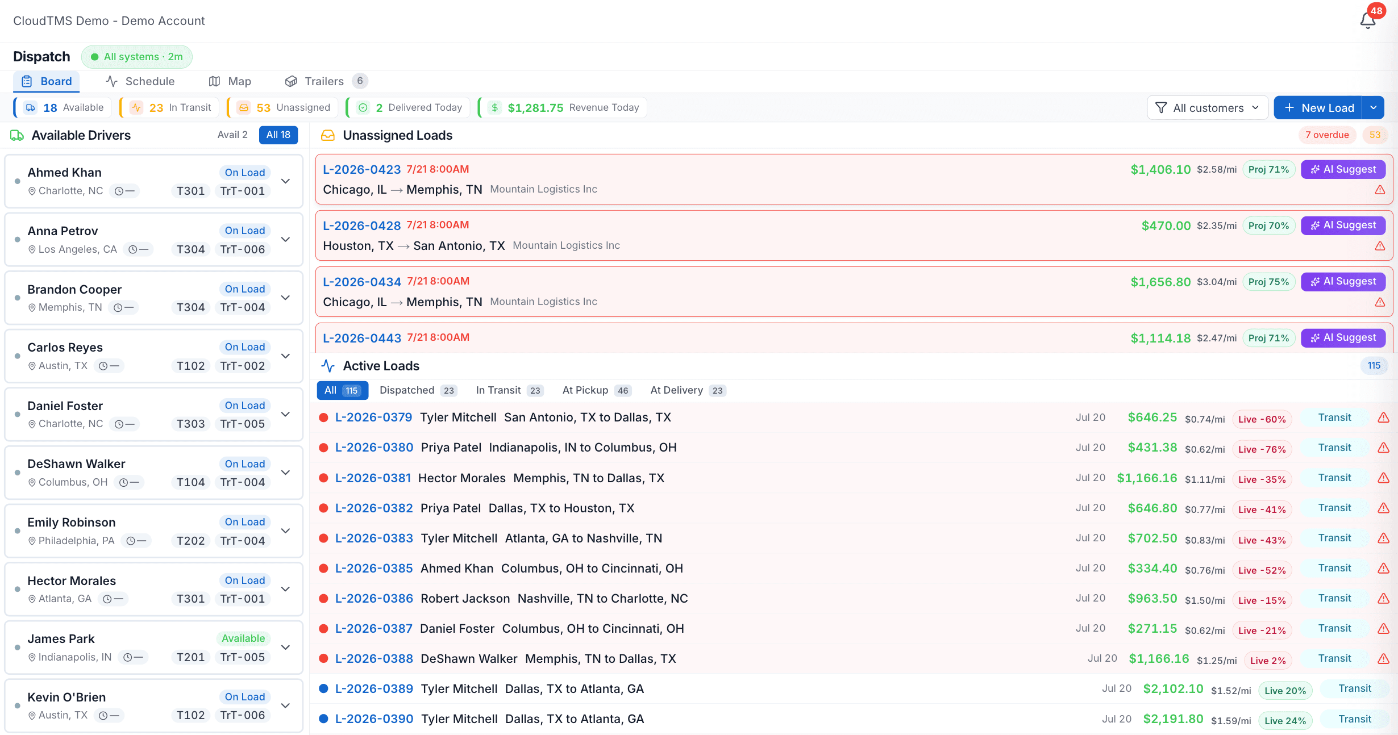Viewport: 1398px width, 735px height.
Task: Open the New Load split-button arrow
Action: (1374, 107)
